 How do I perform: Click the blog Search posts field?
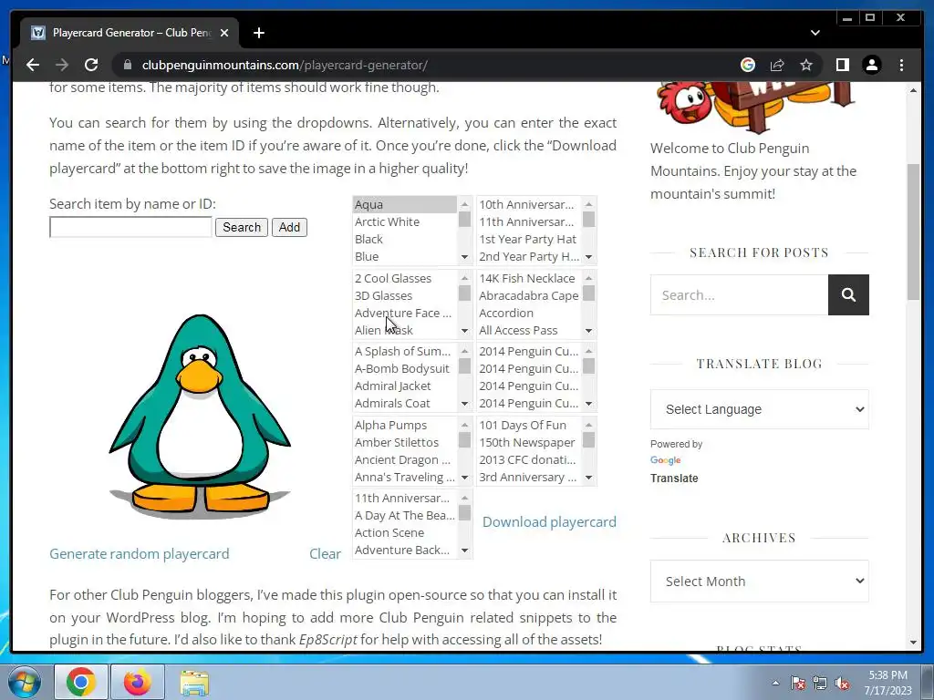[x=739, y=294]
